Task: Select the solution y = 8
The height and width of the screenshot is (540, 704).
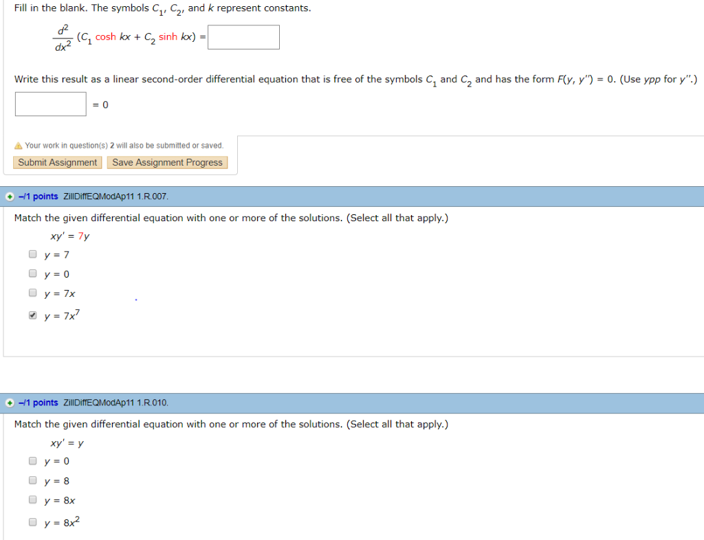Action: (x=32, y=480)
